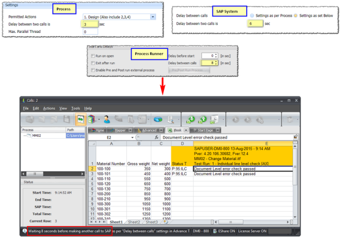
Task: Click the EShare ON status icon
Action: click(x=215, y=231)
